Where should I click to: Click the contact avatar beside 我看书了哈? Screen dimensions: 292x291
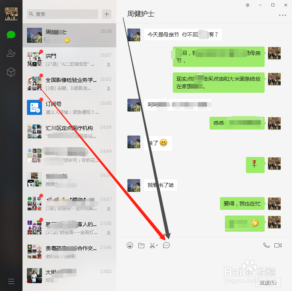coord(134,185)
